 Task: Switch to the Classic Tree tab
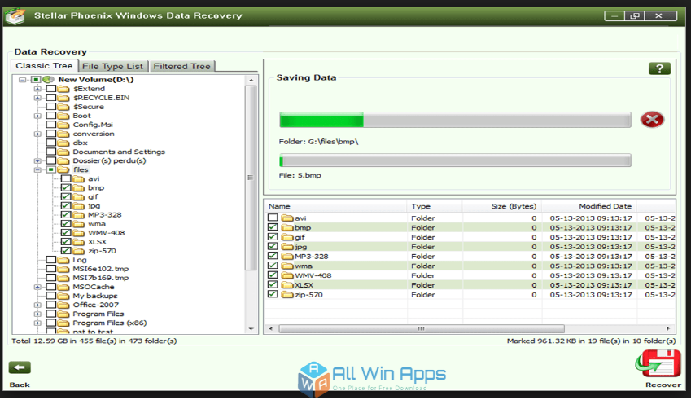[44, 66]
